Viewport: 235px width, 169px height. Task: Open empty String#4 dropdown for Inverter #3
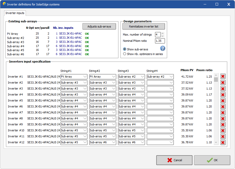[x=160, y=89]
